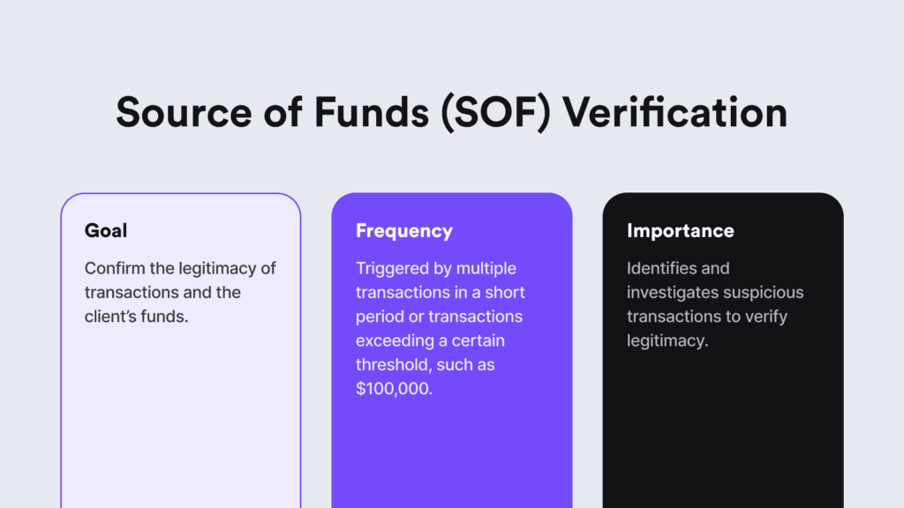Select the Importance card heading
This screenshot has width=904, height=508.
tap(680, 231)
